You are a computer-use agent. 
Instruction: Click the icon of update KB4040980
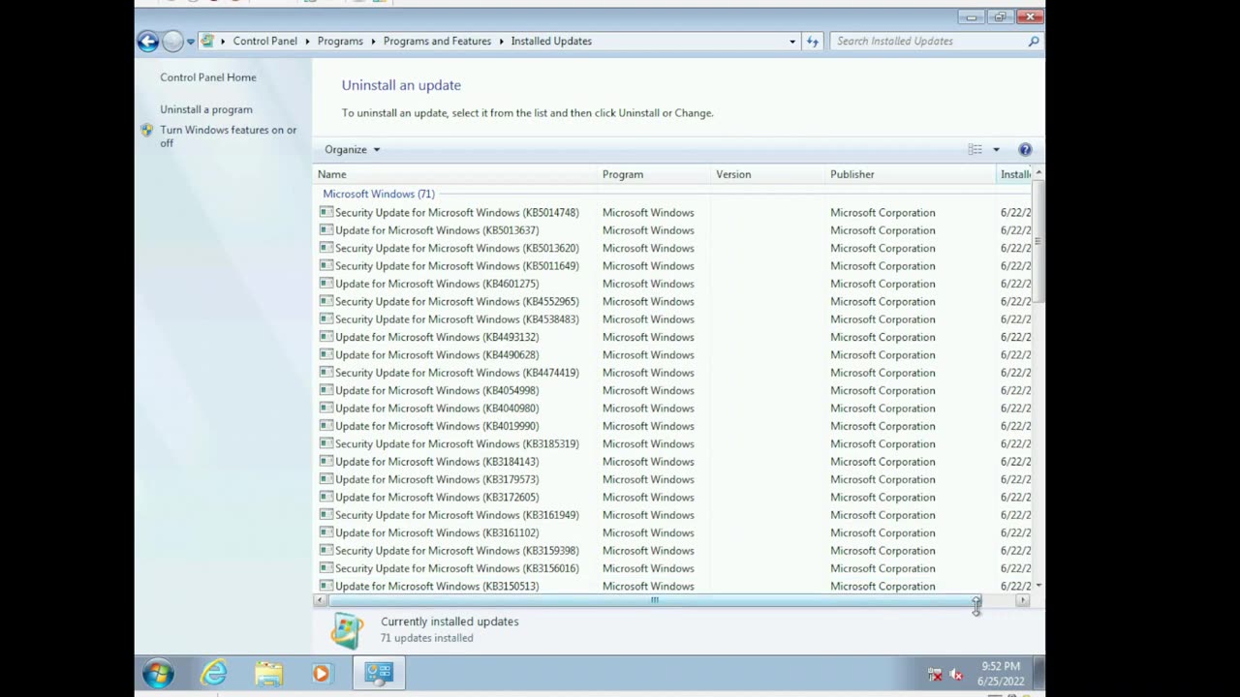326,408
